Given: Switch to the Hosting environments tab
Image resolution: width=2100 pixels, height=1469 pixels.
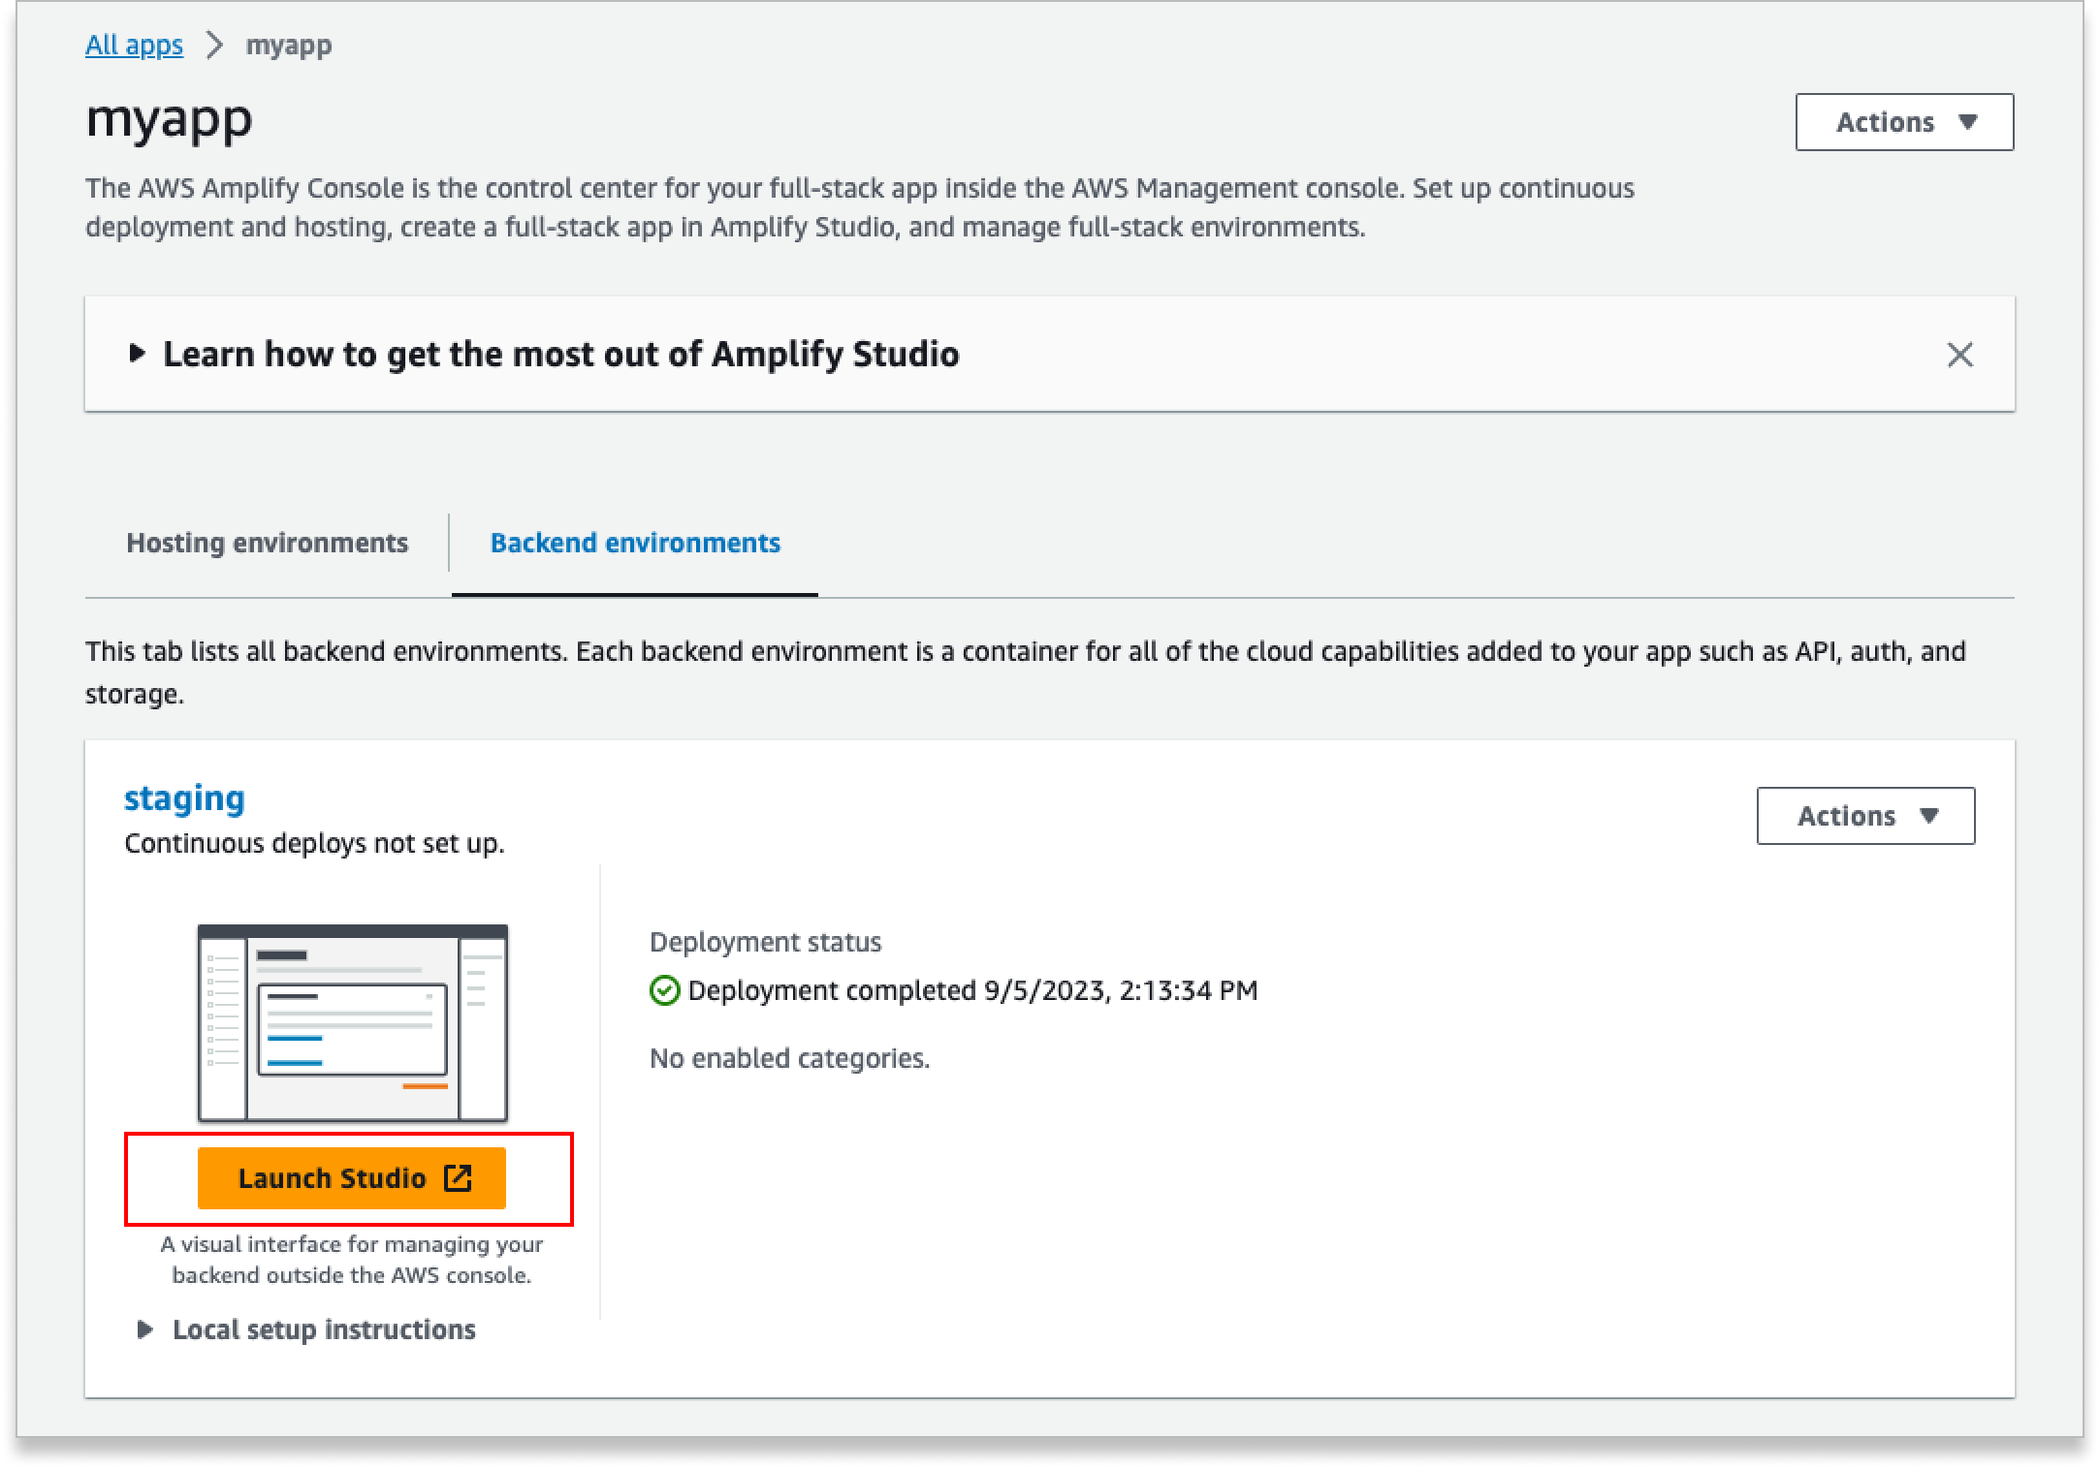Looking at the screenshot, I should coord(267,543).
